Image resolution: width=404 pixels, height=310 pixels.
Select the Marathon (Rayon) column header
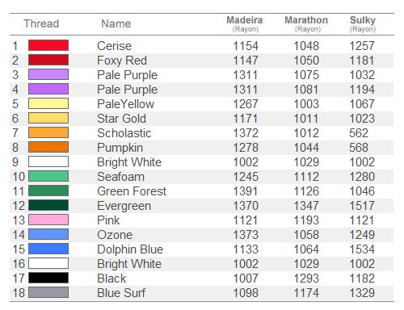306,24
